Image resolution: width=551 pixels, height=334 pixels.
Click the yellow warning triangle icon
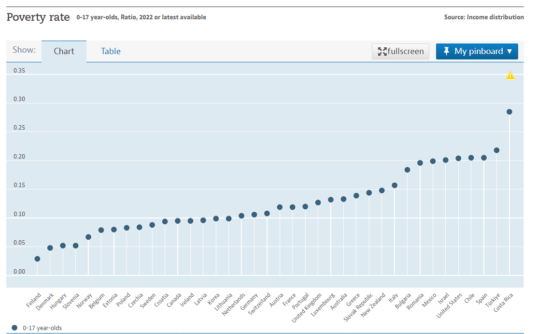coord(510,75)
